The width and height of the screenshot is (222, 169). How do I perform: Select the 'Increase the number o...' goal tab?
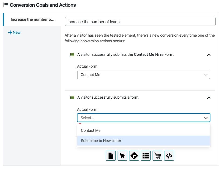(32, 19)
